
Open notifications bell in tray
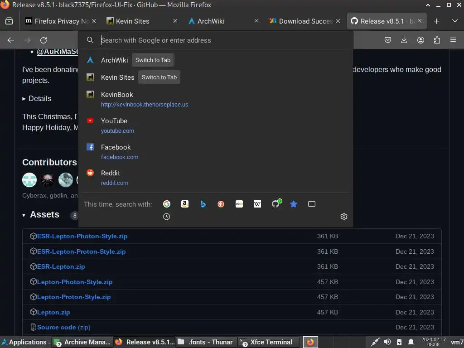point(411,342)
